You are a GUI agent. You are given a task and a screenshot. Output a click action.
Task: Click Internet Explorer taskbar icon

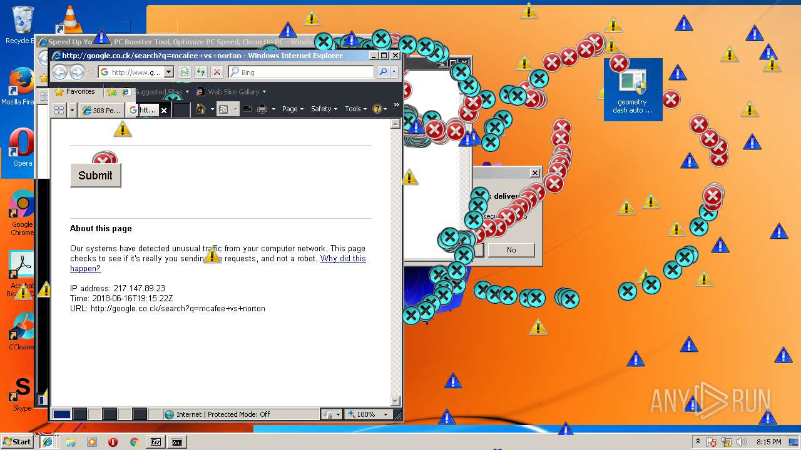[48, 441]
